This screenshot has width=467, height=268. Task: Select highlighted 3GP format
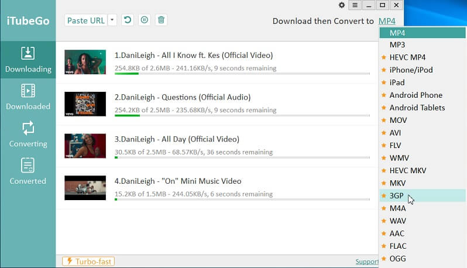423,195
